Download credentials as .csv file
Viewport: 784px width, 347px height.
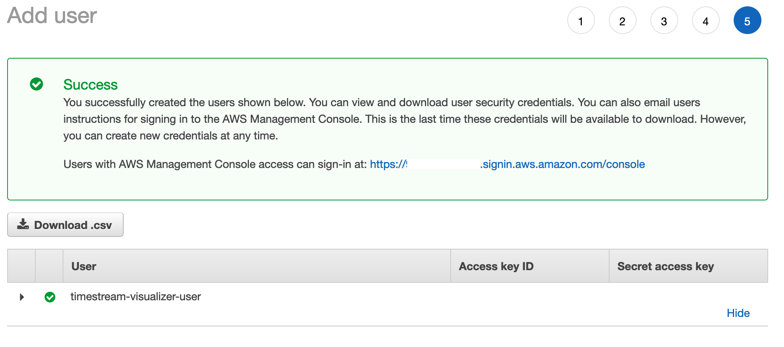tap(65, 225)
